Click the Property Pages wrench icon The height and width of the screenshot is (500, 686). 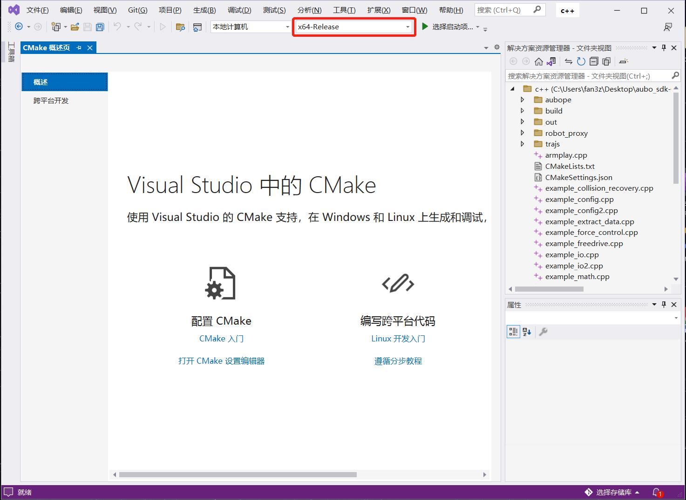tap(543, 332)
